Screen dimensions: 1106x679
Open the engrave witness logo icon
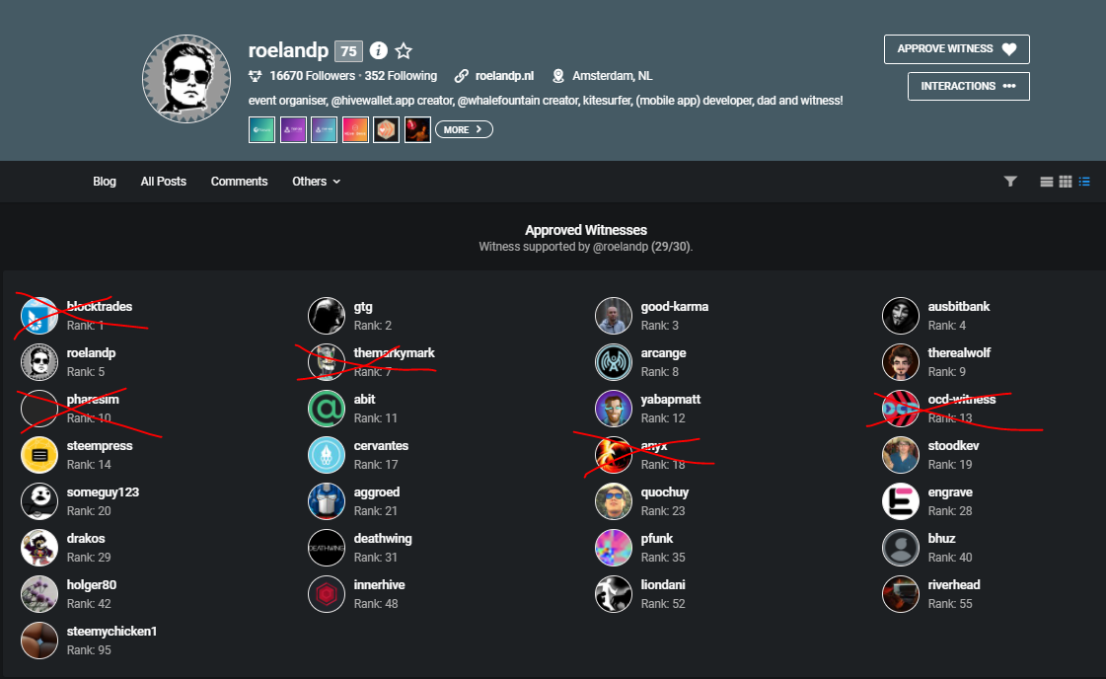click(x=901, y=501)
